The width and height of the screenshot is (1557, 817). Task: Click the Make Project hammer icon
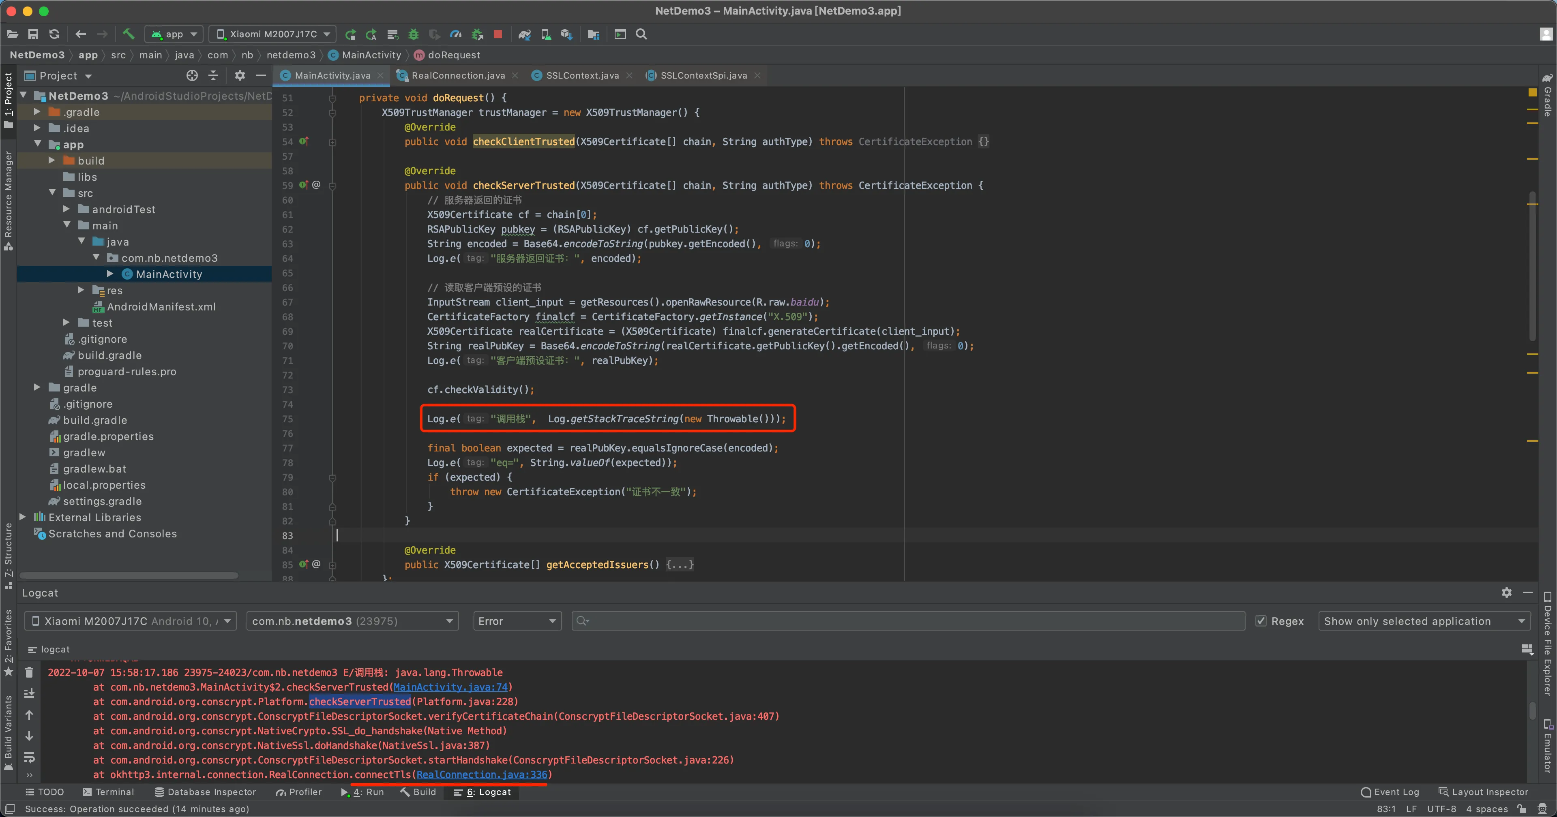[x=128, y=34]
